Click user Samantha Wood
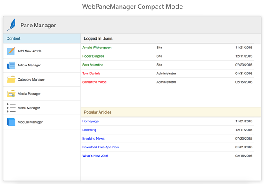Image resolution: width=264 pixels, height=184 pixels. (x=94, y=82)
